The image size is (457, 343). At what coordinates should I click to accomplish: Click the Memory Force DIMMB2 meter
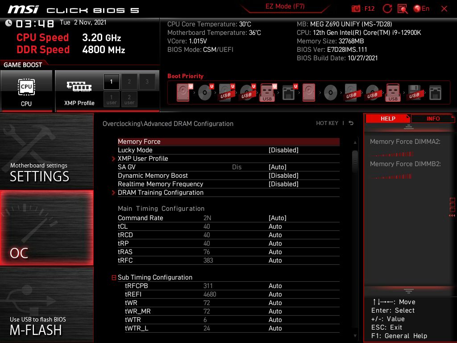point(392,176)
